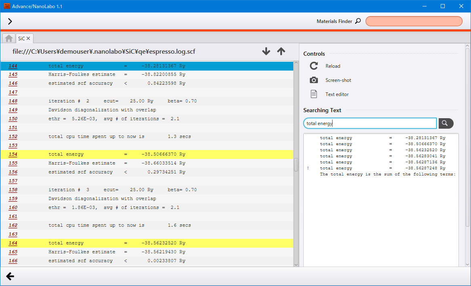Click Harris-Foulkes estimate -38.82200855 line
Viewport: 471px width, 286px height.
click(x=147, y=75)
